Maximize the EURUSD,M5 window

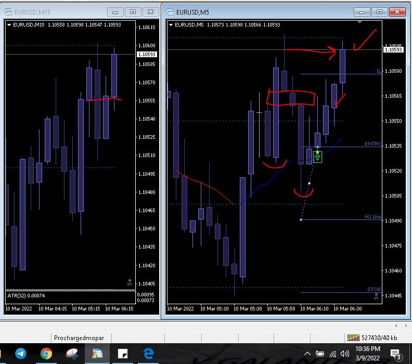379,12
